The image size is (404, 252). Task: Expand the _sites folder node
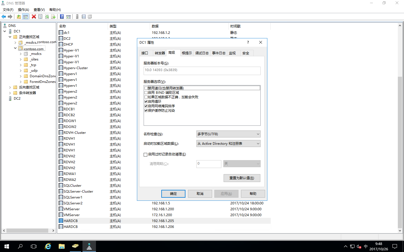coord(20,59)
